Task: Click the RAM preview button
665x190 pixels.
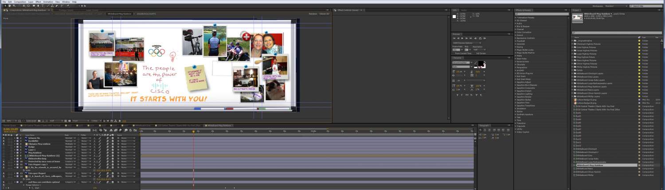Action: click(x=485, y=38)
